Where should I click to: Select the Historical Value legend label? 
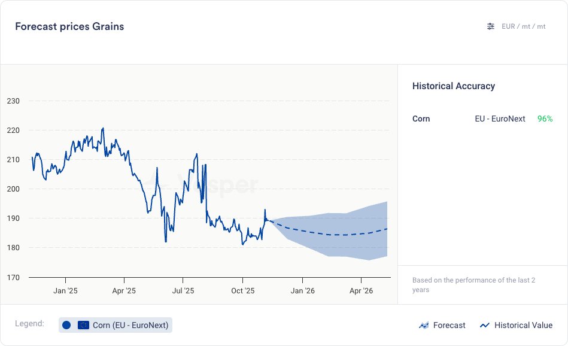pos(523,325)
